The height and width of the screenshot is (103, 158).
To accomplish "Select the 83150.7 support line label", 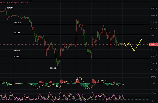I will tap(17, 51).
